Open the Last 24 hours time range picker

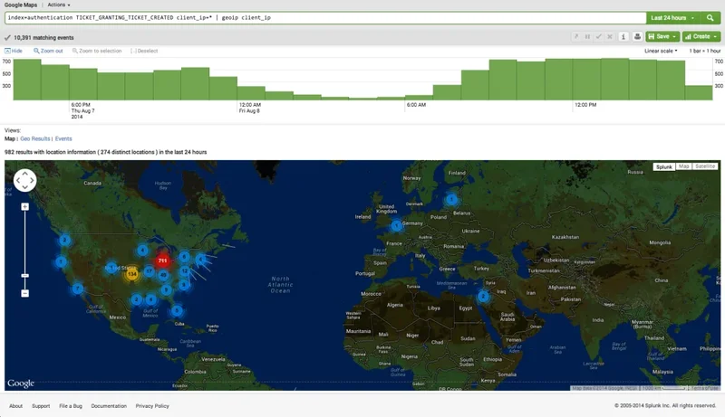tap(672, 18)
